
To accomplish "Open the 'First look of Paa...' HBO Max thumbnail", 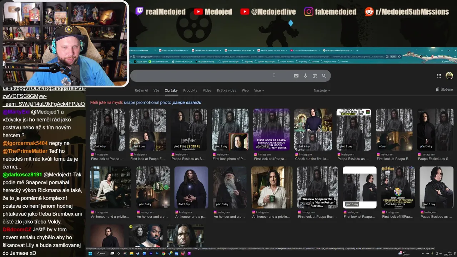I will tap(398, 187).
